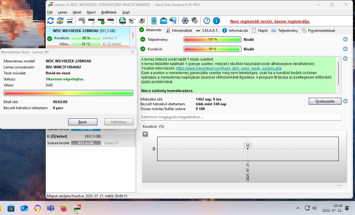Click help icon next to Teljesítmény bar
Viewport: 355px width, 215px height.
345,39
